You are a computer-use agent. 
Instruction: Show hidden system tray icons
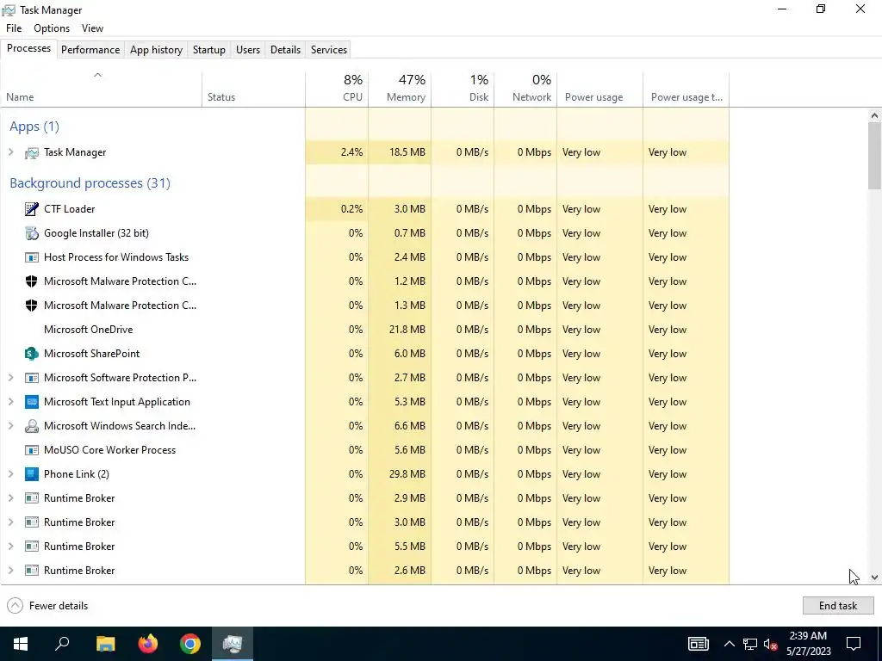(x=729, y=644)
